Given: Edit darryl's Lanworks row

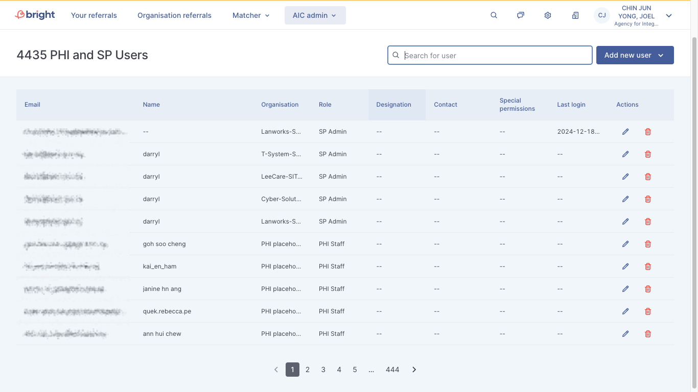Looking at the screenshot, I should [x=625, y=222].
